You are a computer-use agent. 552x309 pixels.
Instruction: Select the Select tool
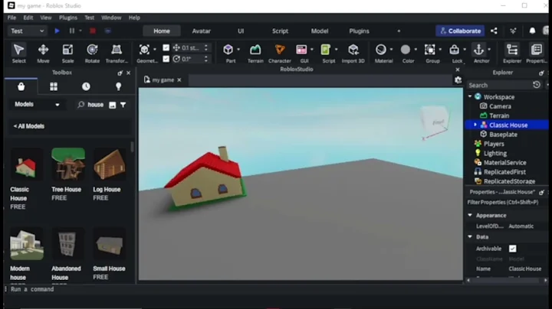pos(18,54)
